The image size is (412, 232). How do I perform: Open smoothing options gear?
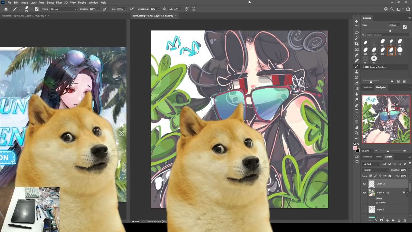(x=164, y=9)
